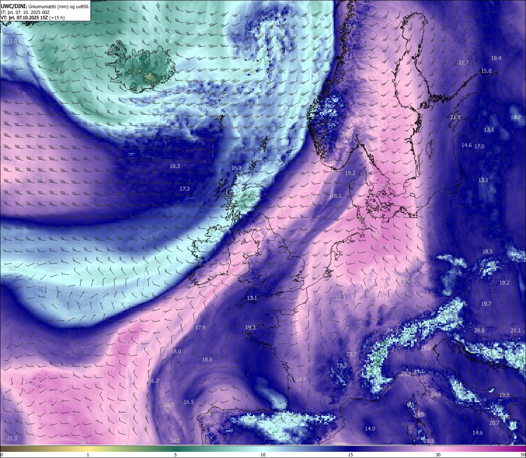
Task: Click the 19.3 value near Brittany
Action: pyautogui.click(x=250, y=328)
